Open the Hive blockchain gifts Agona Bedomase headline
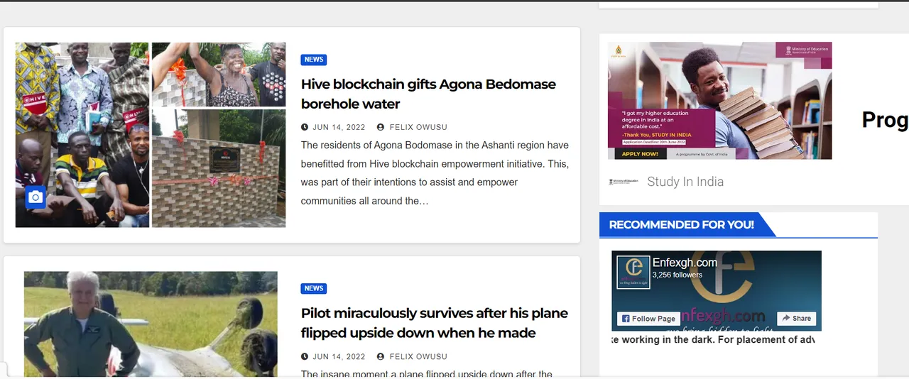Image resolution: width=909 pixels, height=379 pixels. click(x=428, y=94)
